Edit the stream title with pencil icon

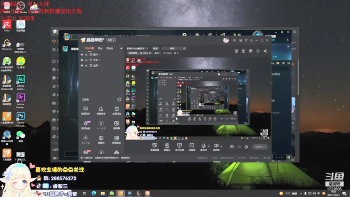pos(184,48)
